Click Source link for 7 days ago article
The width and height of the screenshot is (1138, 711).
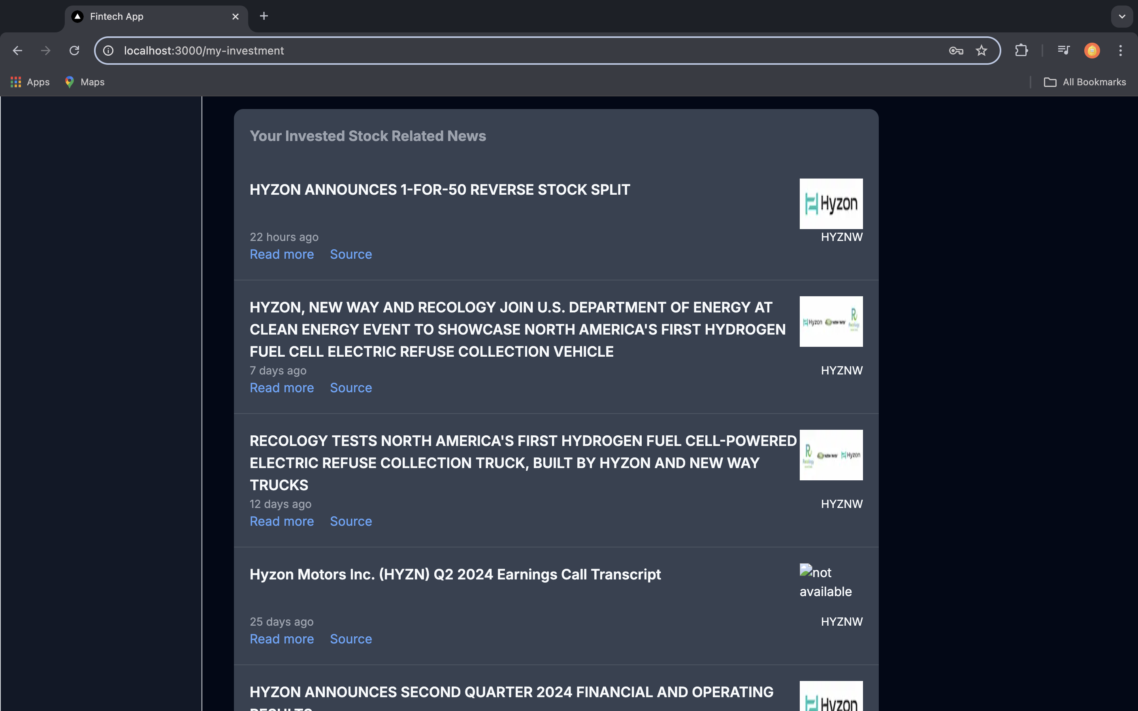(x=351, y=388)
